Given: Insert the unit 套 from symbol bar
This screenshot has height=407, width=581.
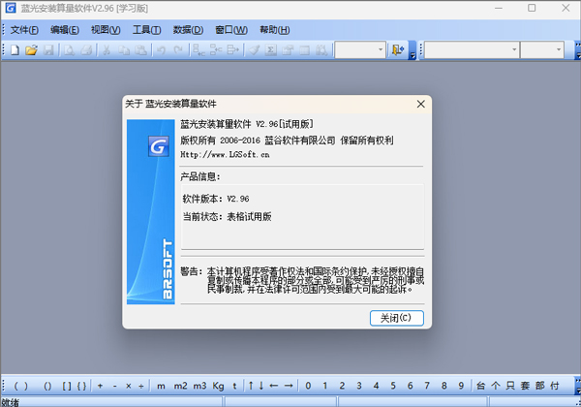Looking at the screenshot, I should click(x=525, y=386).
